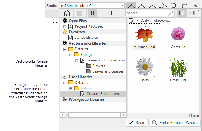
Task: Click the Vectorworks Libraries logo icon
Action: click(x=65, y=43)
